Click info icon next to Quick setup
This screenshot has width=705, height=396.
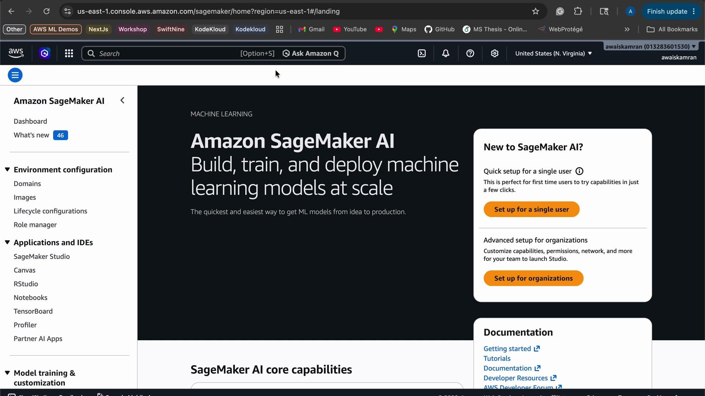tap(579, 171)
